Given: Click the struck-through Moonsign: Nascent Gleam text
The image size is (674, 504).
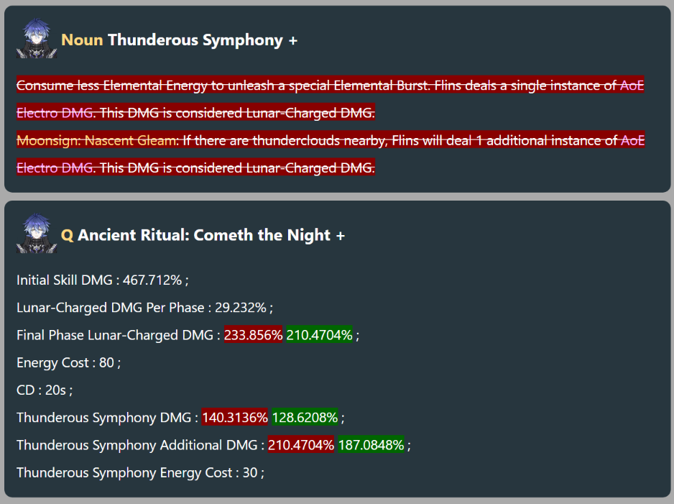Looking at the screenshot, I should click(x=98, y=141).
